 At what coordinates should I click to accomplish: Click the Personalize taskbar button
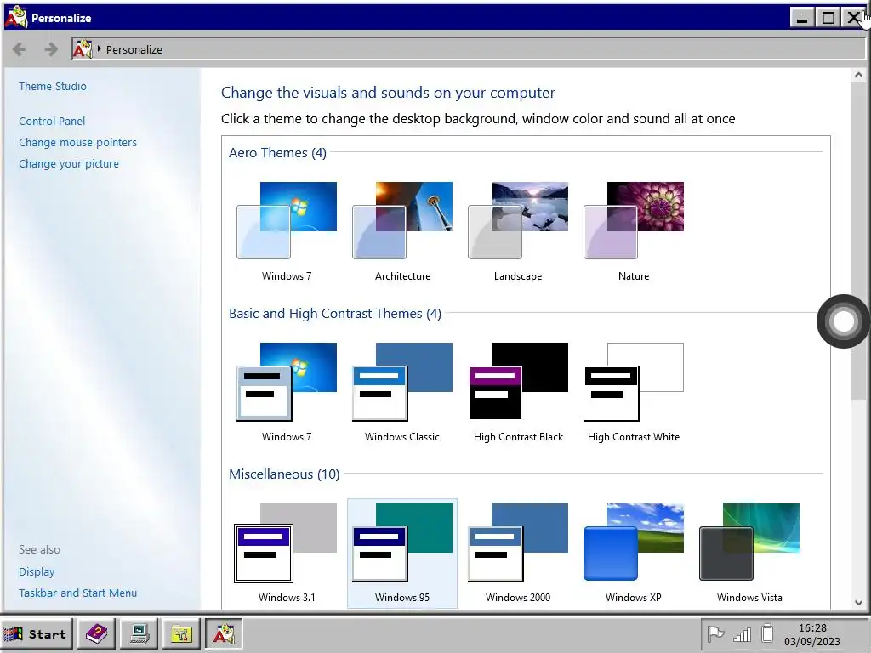[x=224, y=633]
